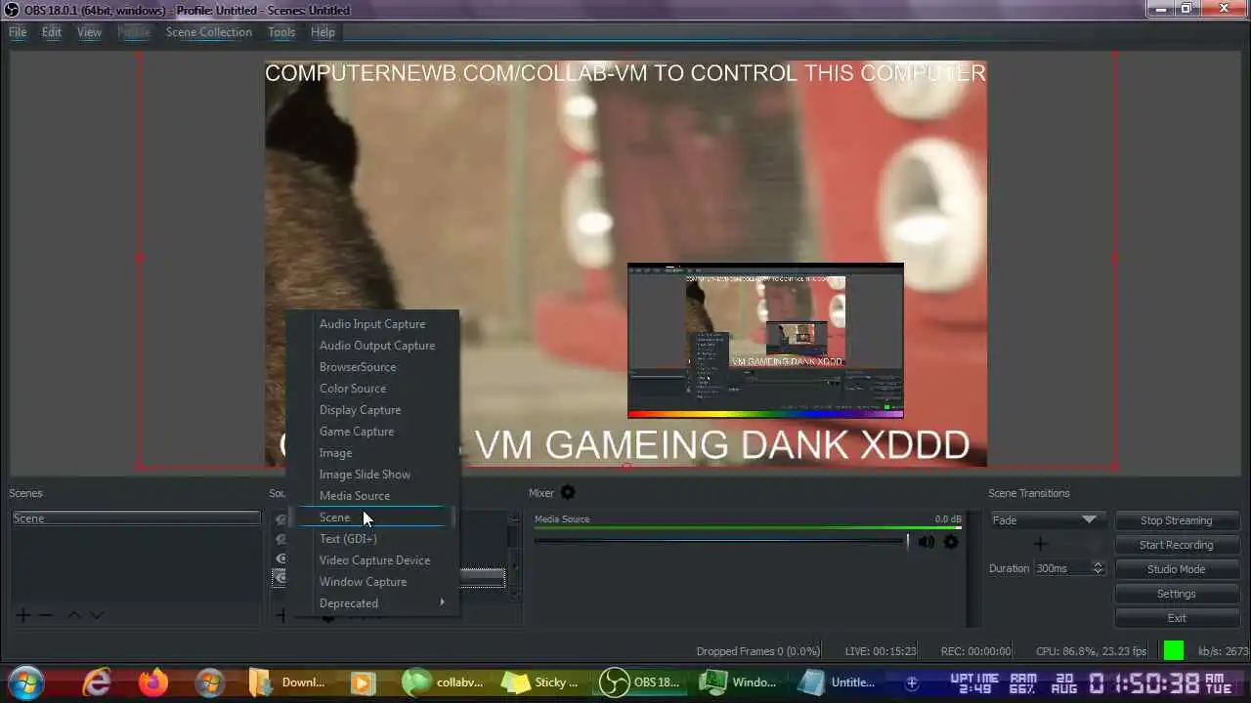1251x703 pixels.
Task: Open Media Source audio settings gear
Action: tap(950, 542)
